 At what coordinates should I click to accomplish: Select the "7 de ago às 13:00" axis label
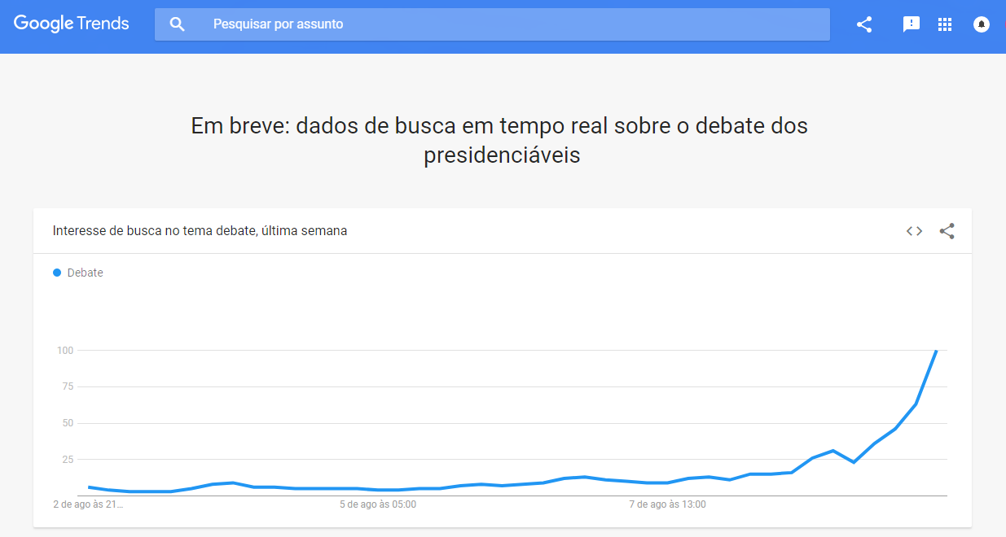coord(668,504)
